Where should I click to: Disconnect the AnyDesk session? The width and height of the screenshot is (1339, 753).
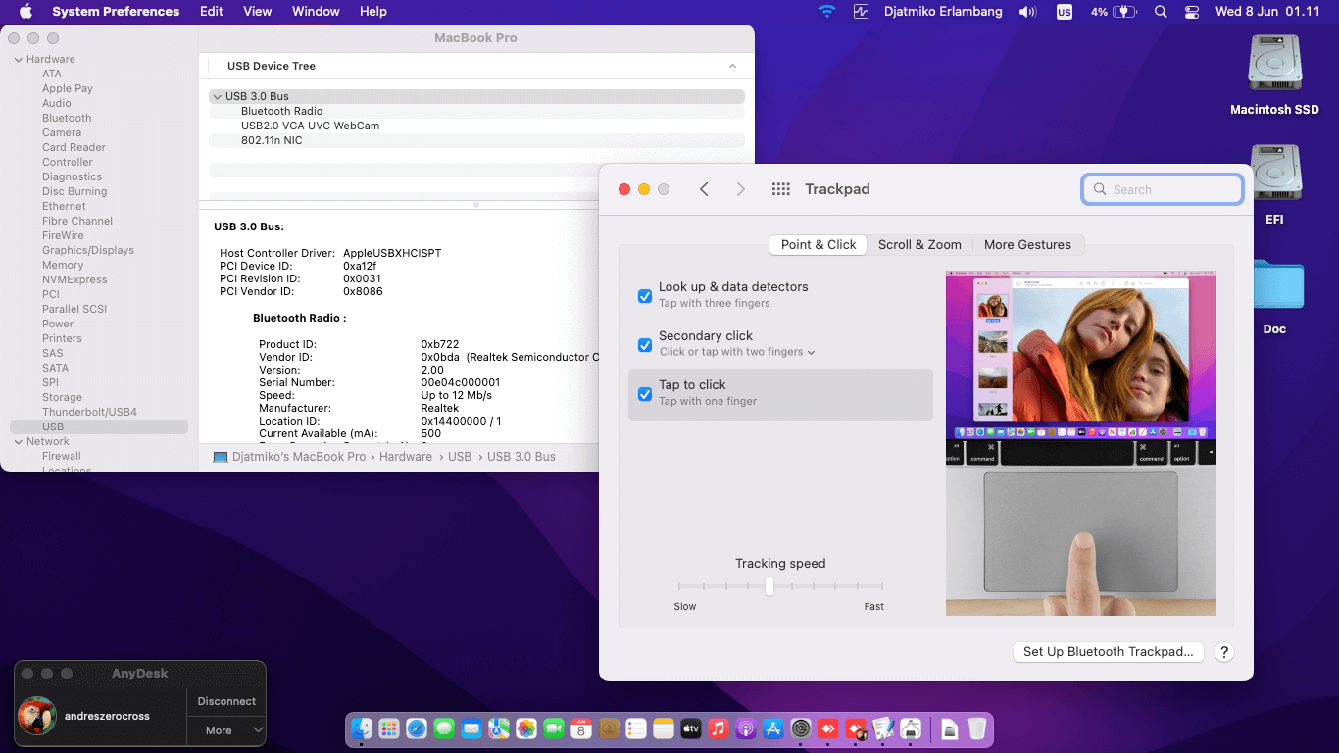[226, 701]
